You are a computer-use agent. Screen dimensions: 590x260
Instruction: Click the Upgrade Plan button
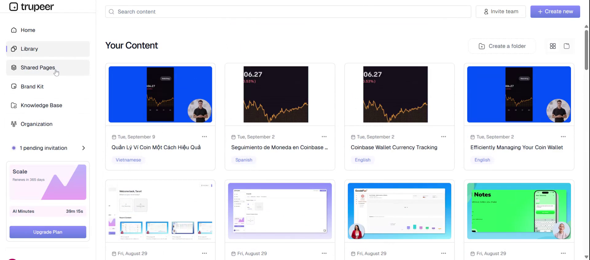pyautogui.click(x=48, y=232)
